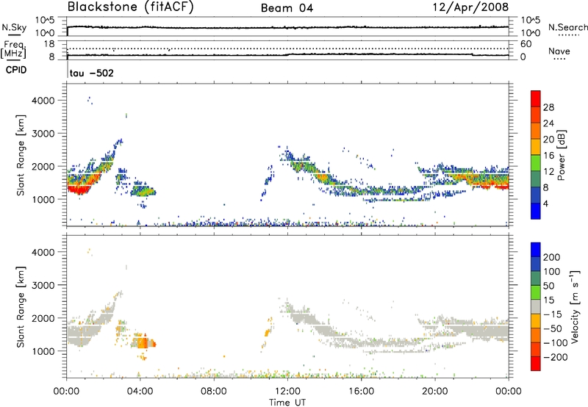Select the '20:00' time tick label

(434, 392)
